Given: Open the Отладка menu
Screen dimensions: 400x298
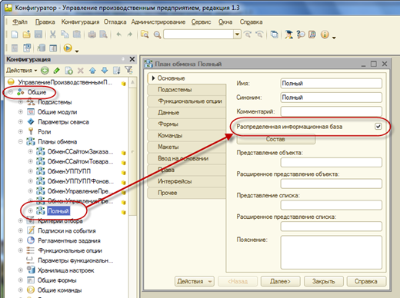Looking at the screenshot, I should (115, 22).
